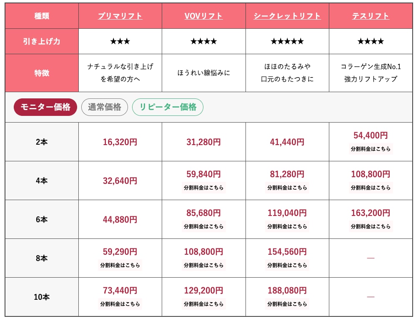This screenshot has height=321, width=416.
Task: Open the VOVリフト link
Action: tap(203, 16)
